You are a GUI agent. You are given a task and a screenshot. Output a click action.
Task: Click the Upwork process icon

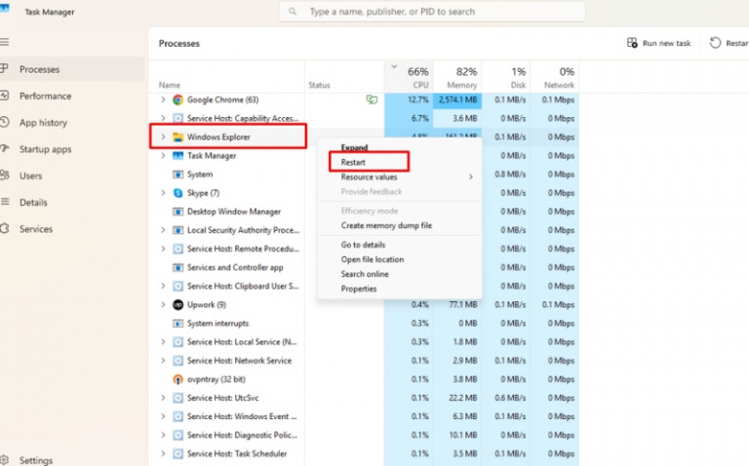pyautogui.click(x=177, y=304)
